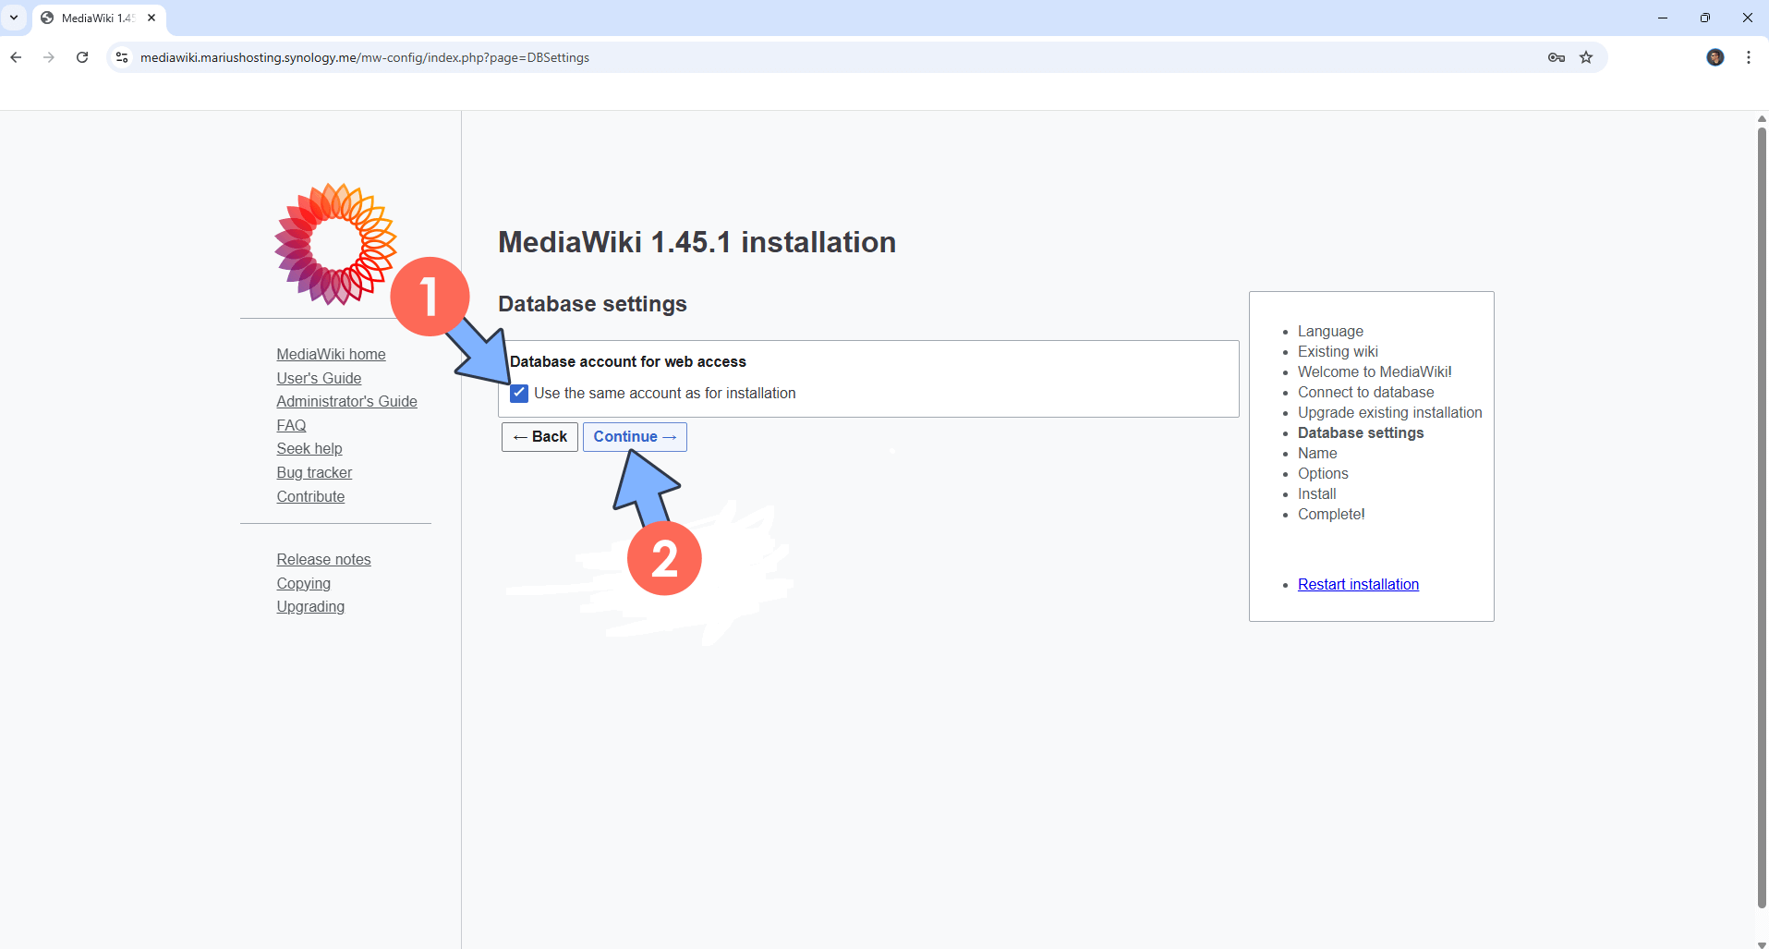
Task: Open the Restart installation link
Action: tap(1357, 584)
